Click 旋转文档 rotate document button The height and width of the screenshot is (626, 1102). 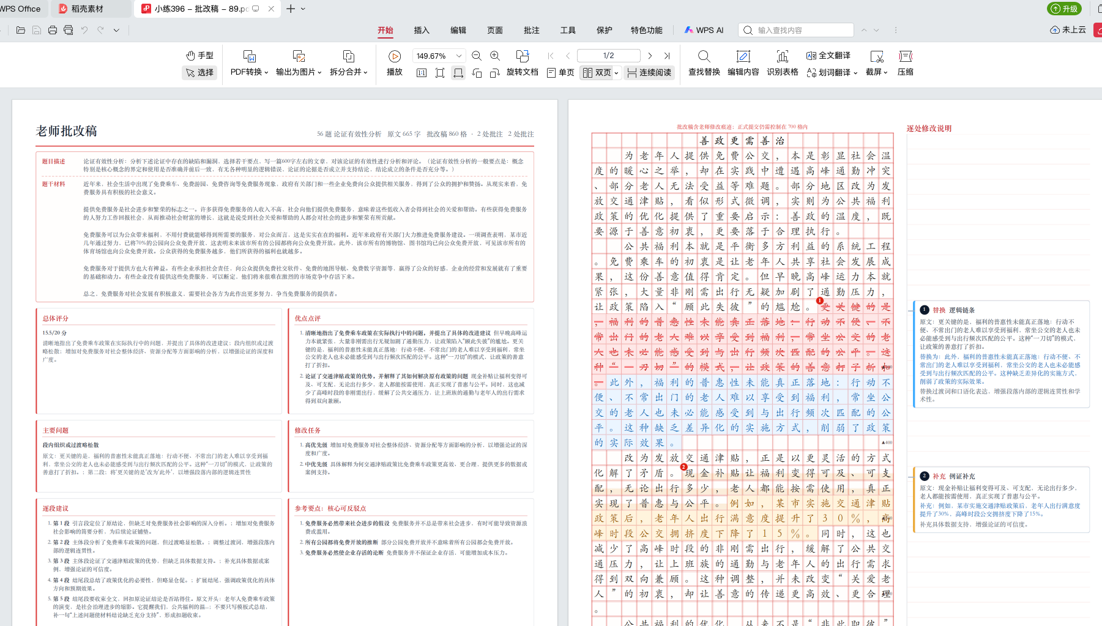click(523, 63)
